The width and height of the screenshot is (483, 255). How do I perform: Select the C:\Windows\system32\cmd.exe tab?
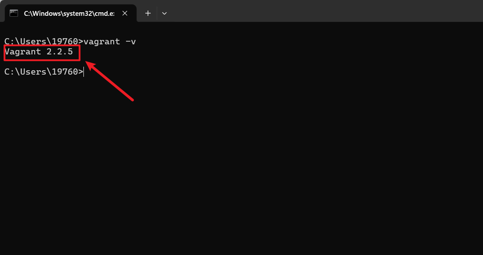(71, 13)
